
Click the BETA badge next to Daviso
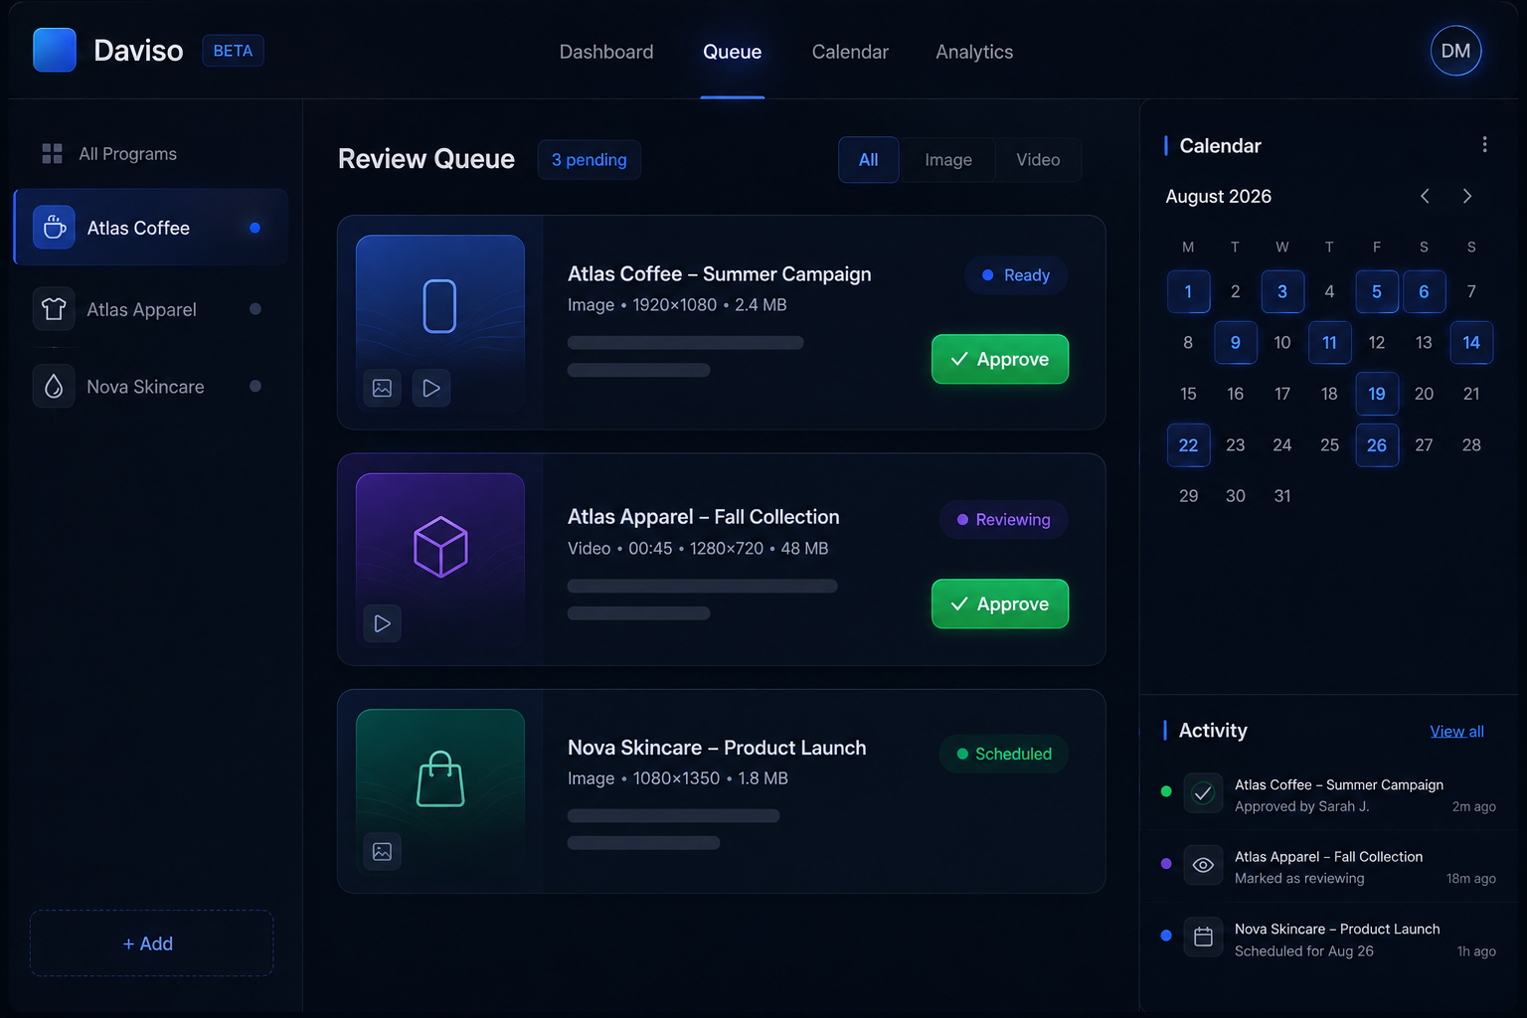click(233, 51)
